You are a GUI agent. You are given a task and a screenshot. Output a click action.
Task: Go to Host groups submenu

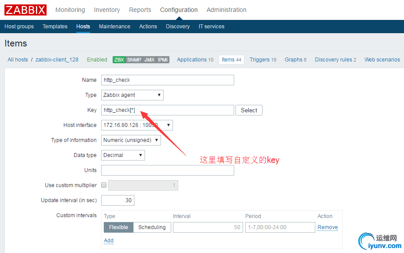click(x=19, y=27)
